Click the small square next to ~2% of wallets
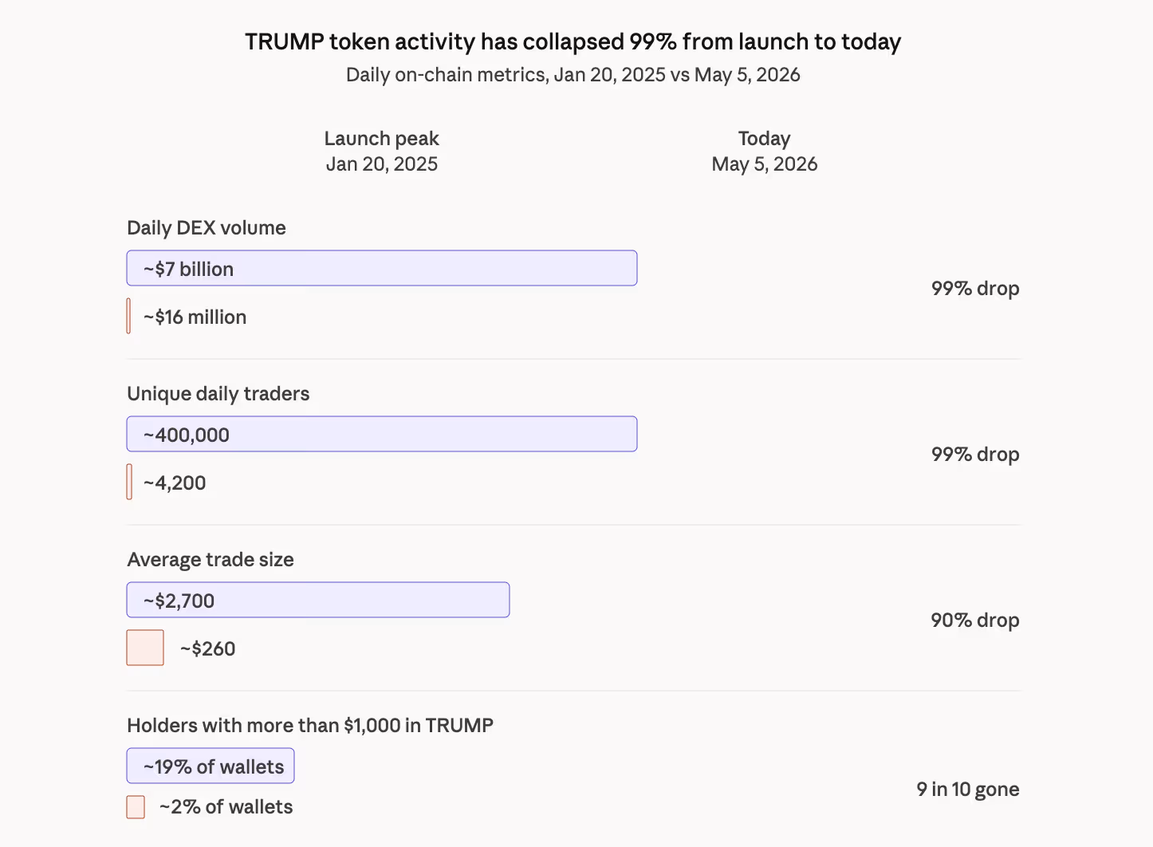Image resolution: width=1153 pixels, height=847 pixels. tap(136, 807)
